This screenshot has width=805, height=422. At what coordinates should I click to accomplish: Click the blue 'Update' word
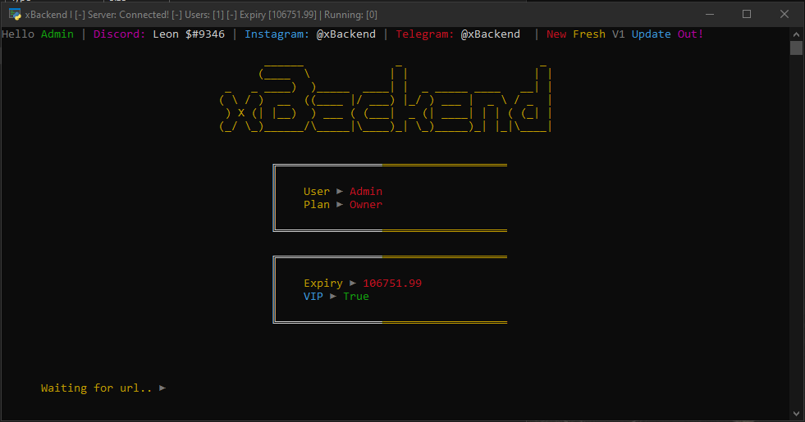tap(652, 34)
